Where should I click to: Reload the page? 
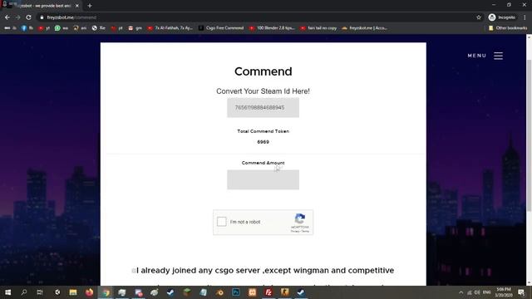tap(28, 17)
